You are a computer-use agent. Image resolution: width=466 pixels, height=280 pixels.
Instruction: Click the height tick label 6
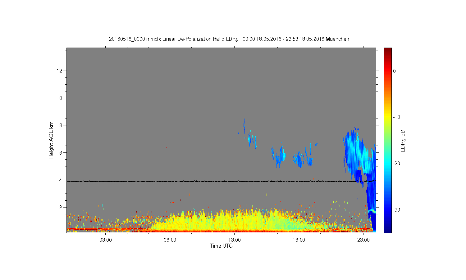(61, 152)
